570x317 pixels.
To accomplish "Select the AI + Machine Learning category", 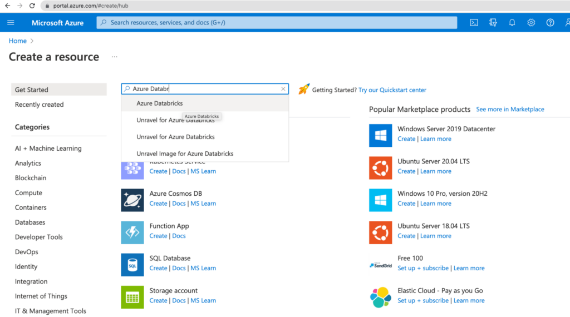I will 48,148.
